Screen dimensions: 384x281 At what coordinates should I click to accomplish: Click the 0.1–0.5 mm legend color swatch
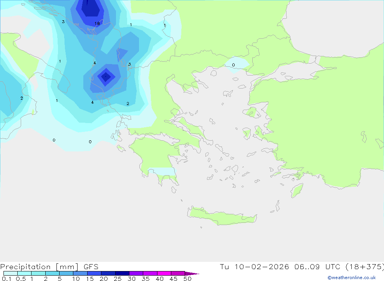(10, 273)
